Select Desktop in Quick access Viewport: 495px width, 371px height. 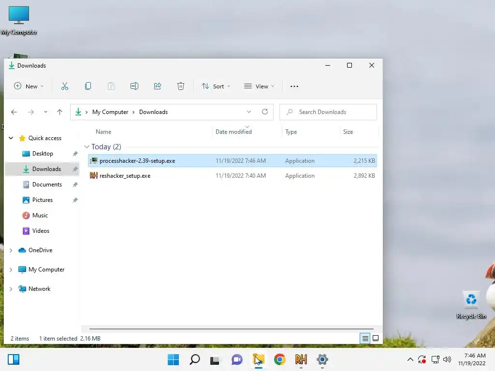point(43,154)
